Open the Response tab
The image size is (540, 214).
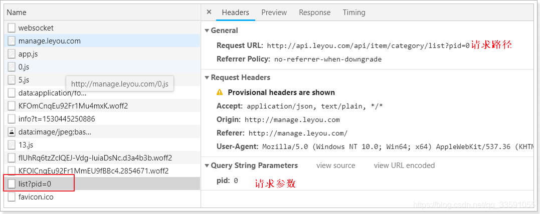314,12
